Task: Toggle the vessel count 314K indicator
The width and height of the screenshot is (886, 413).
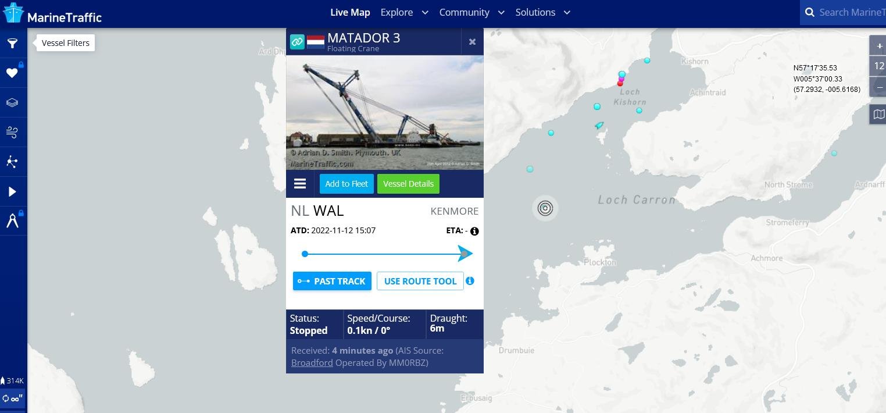Action: 13,381
